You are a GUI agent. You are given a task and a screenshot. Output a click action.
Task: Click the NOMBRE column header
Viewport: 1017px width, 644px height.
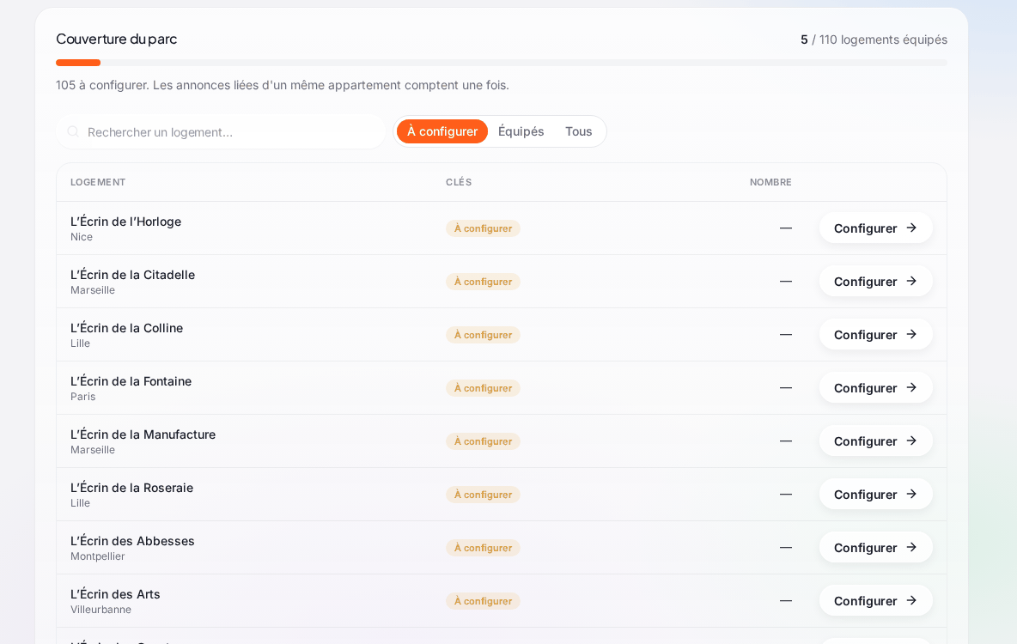click(770, 182)
